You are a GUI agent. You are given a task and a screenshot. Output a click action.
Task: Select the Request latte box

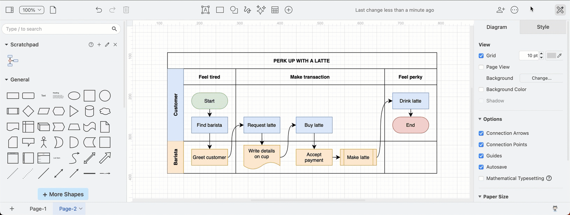point(262,125)
